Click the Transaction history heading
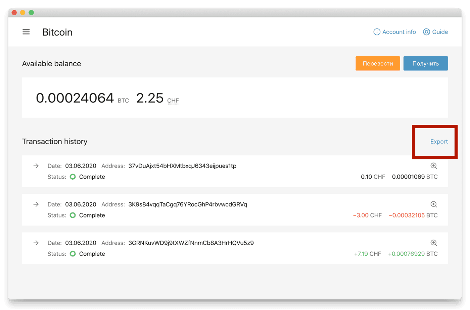This screenshot has width=470, height=310. tap(55, 141)
